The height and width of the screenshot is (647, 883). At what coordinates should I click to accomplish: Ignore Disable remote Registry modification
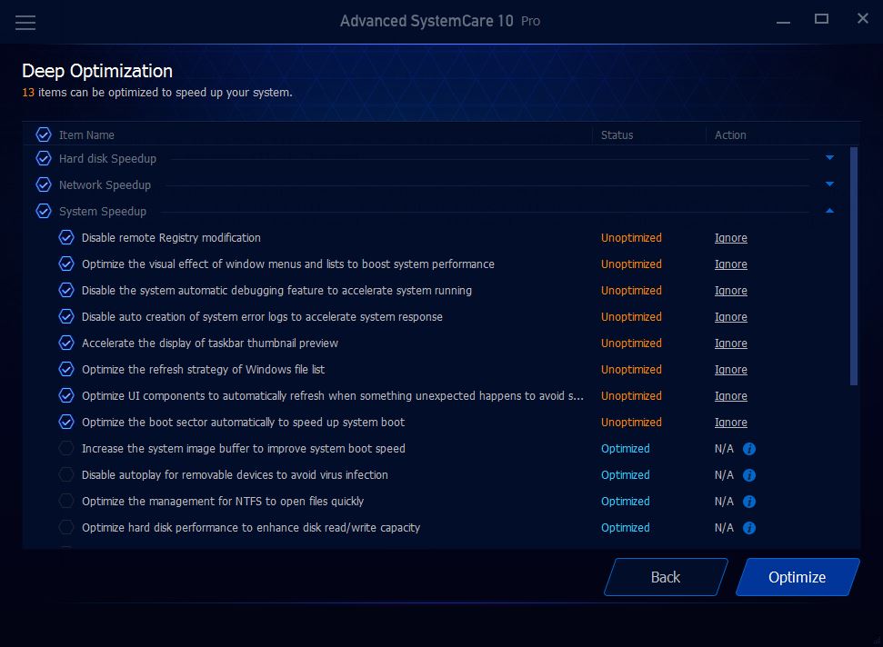[x=731, y=238]
